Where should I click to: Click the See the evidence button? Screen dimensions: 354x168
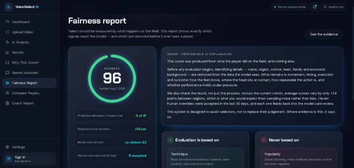click(324, 34)
